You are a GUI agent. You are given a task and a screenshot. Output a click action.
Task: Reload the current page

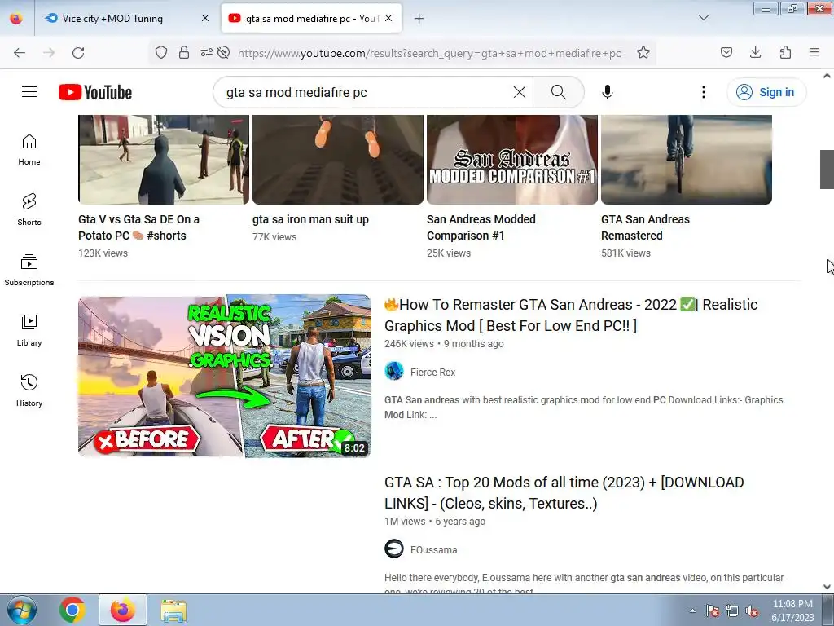click(78, 53)
